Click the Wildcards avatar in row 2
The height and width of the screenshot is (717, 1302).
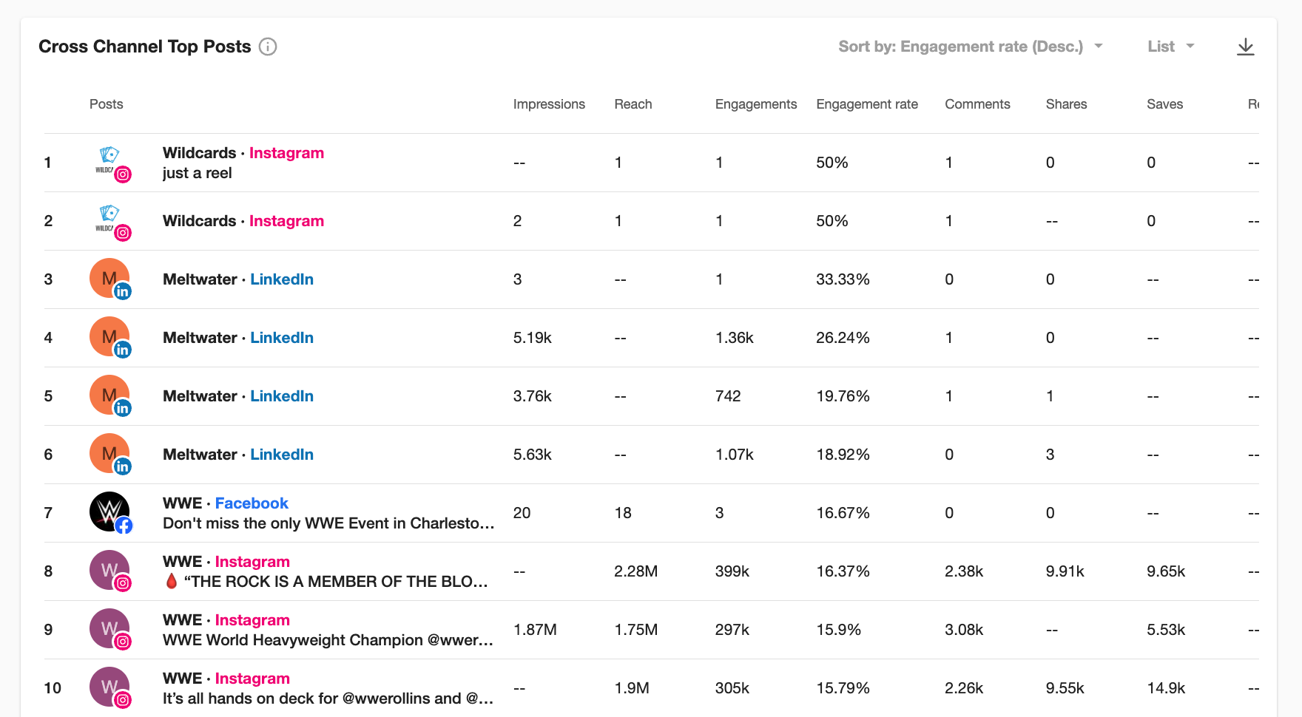[x=109, y=221]
